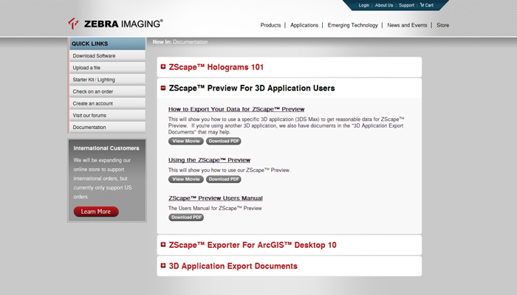Click the Login link
This screenshot has height=295, width=517.
[363, 5]
